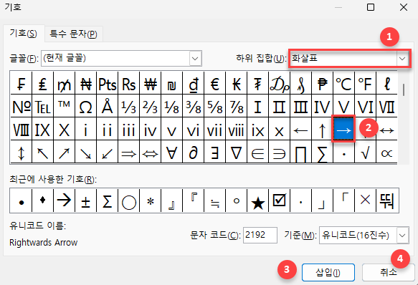Switch to the 기호 tab
The image size is (418, 285).
pyautogui.click(x=24, y=34)
